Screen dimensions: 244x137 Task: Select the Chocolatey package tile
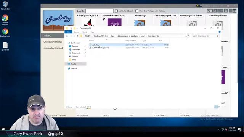pos(140,20)
